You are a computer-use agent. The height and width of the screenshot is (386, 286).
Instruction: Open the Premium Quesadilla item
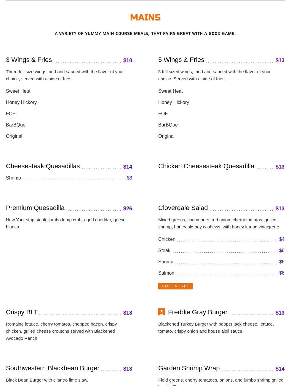coord(35,208)
